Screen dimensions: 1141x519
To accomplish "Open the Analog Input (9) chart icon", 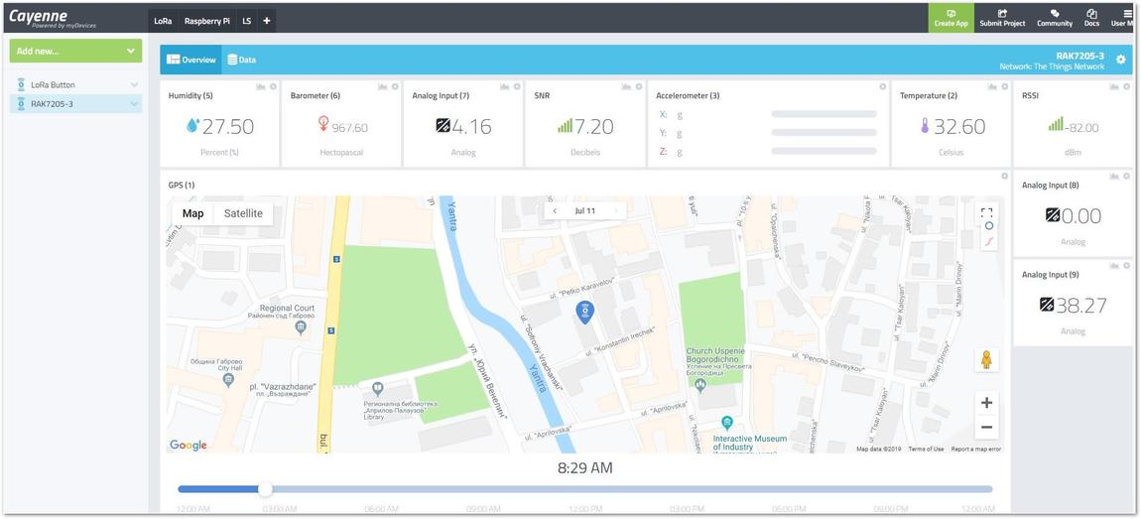I will tap(1114, 266).
